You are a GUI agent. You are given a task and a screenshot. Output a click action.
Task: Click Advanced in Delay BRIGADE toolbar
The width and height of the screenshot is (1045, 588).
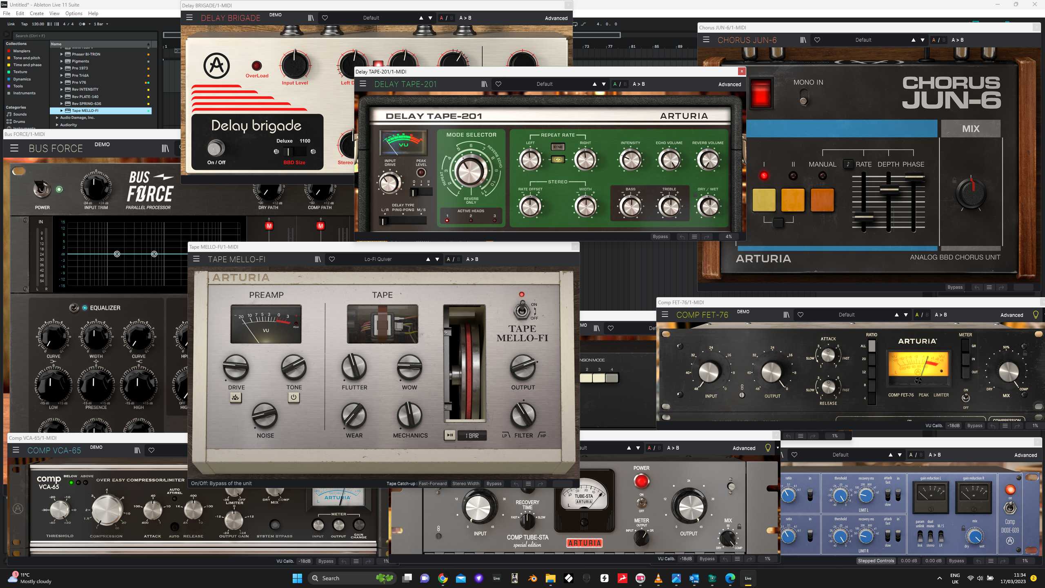point(556,18)
